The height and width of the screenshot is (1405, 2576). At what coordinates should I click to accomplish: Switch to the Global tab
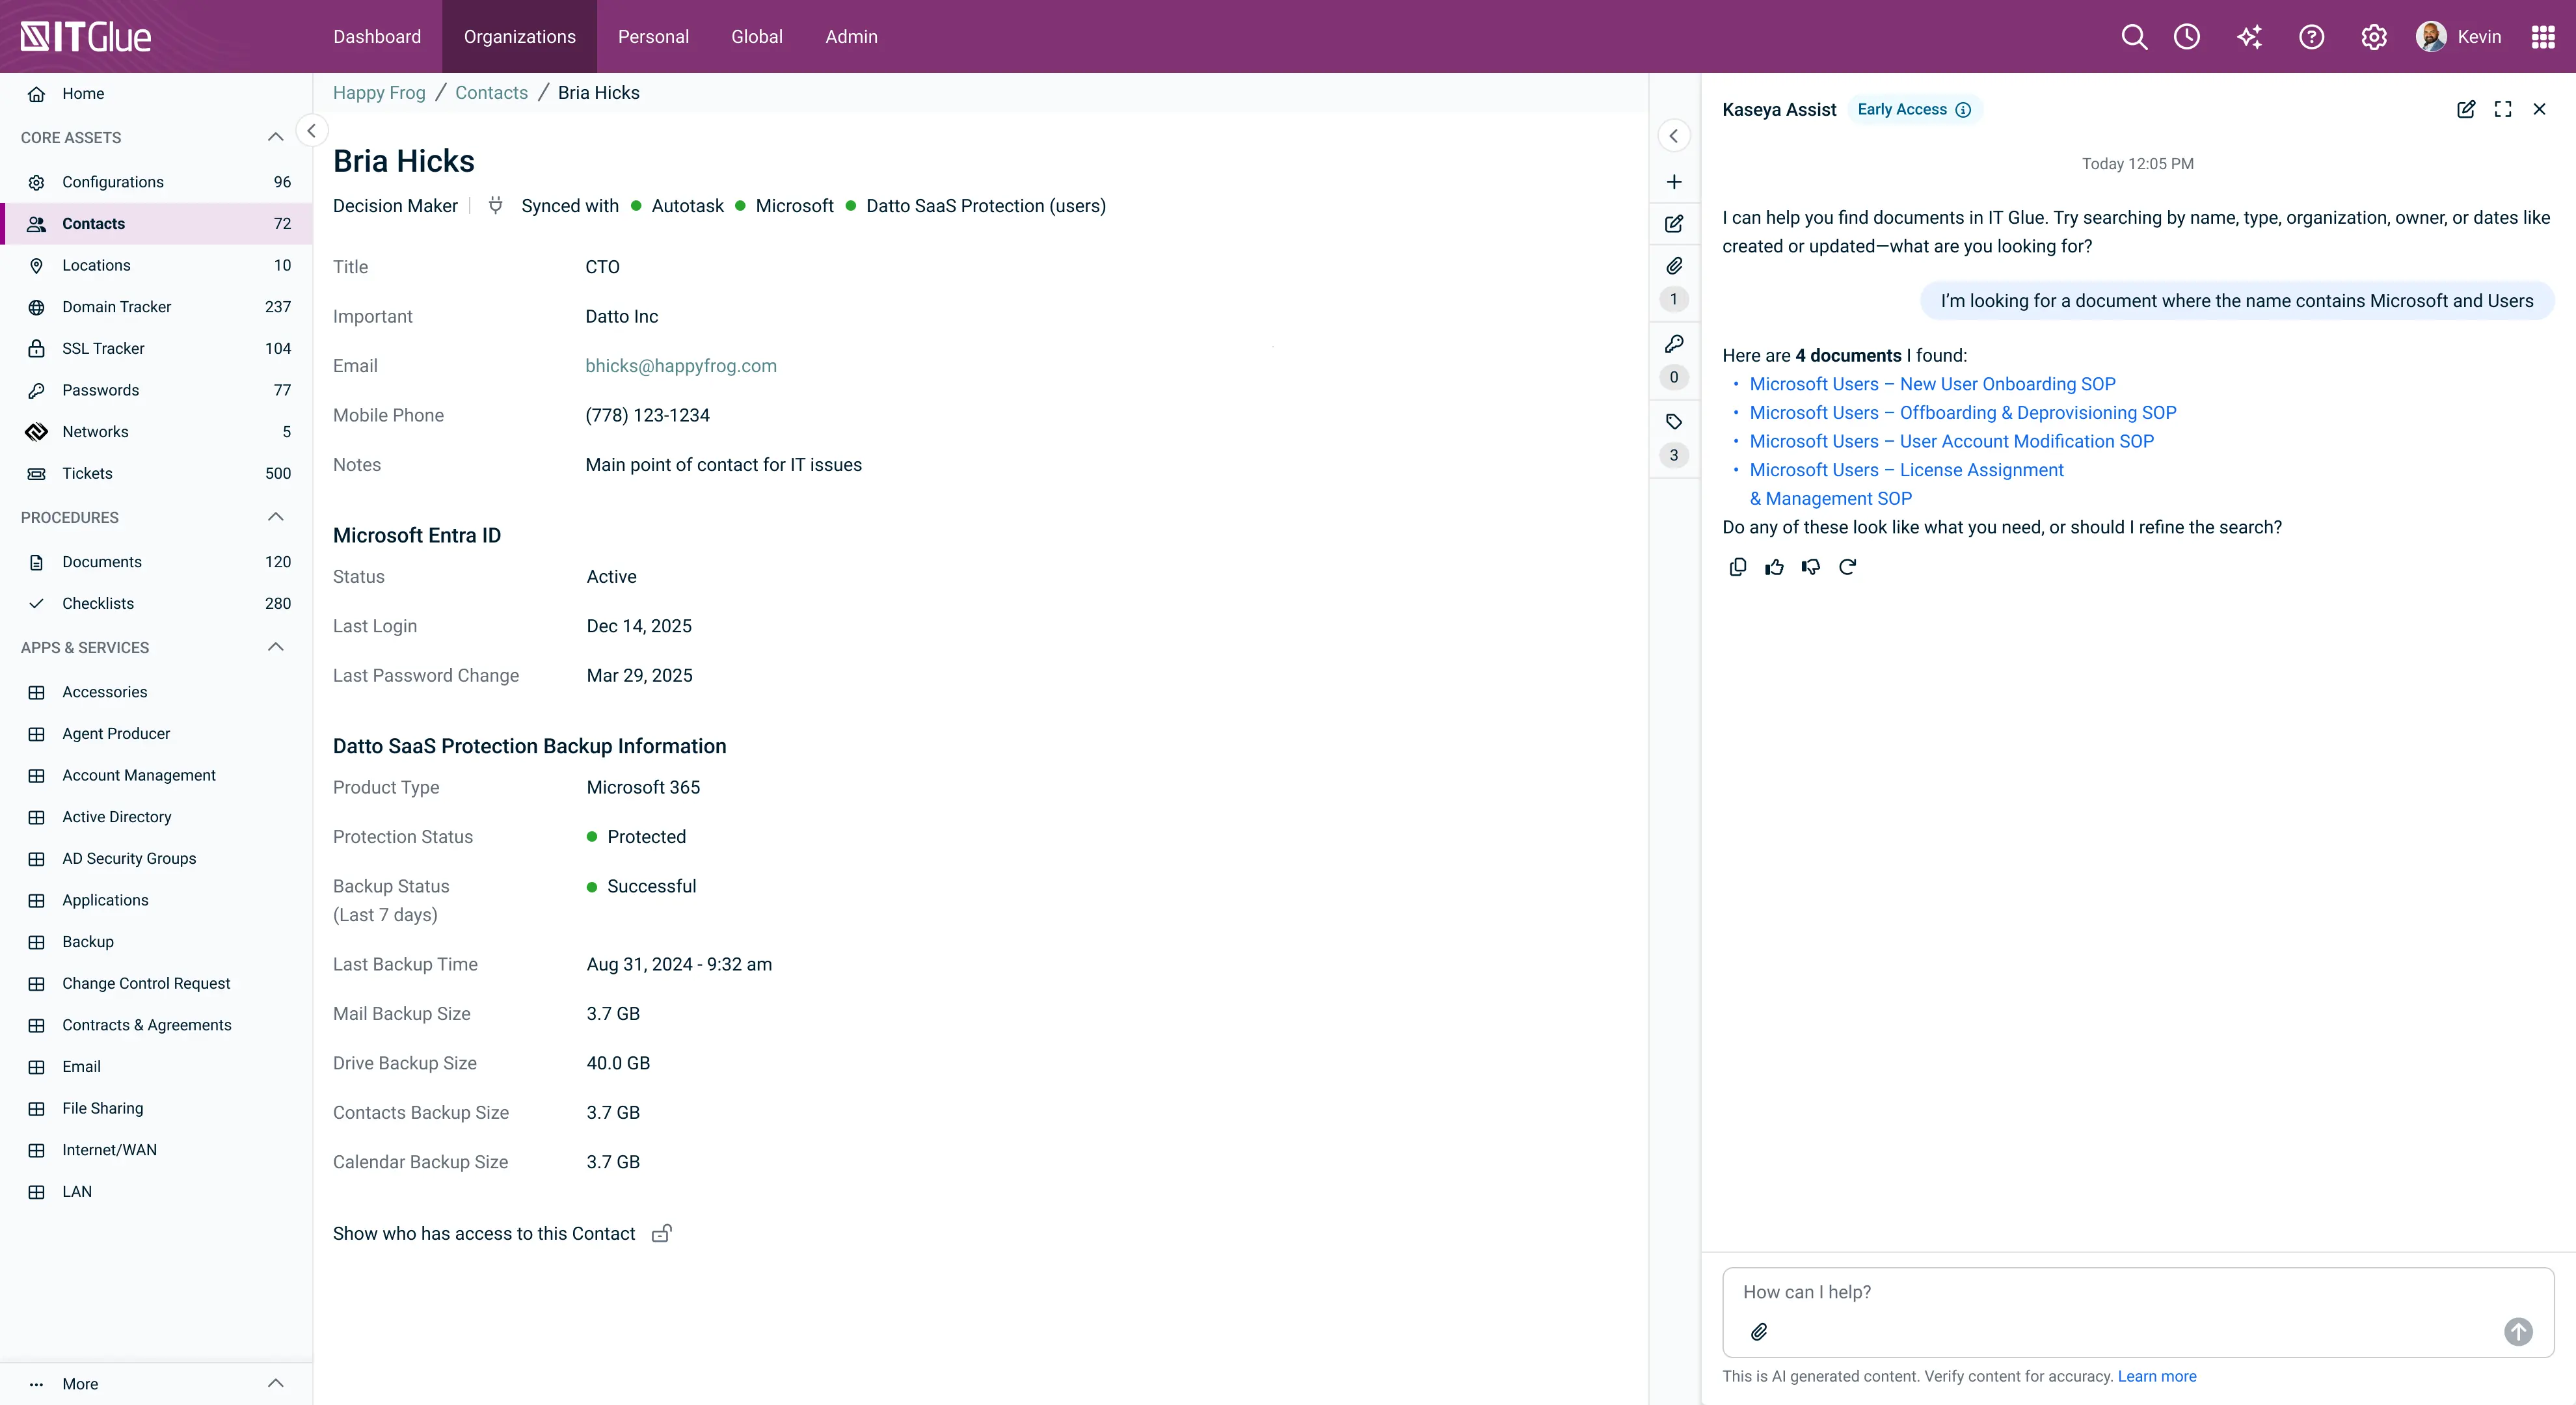[x=757, y=37]
